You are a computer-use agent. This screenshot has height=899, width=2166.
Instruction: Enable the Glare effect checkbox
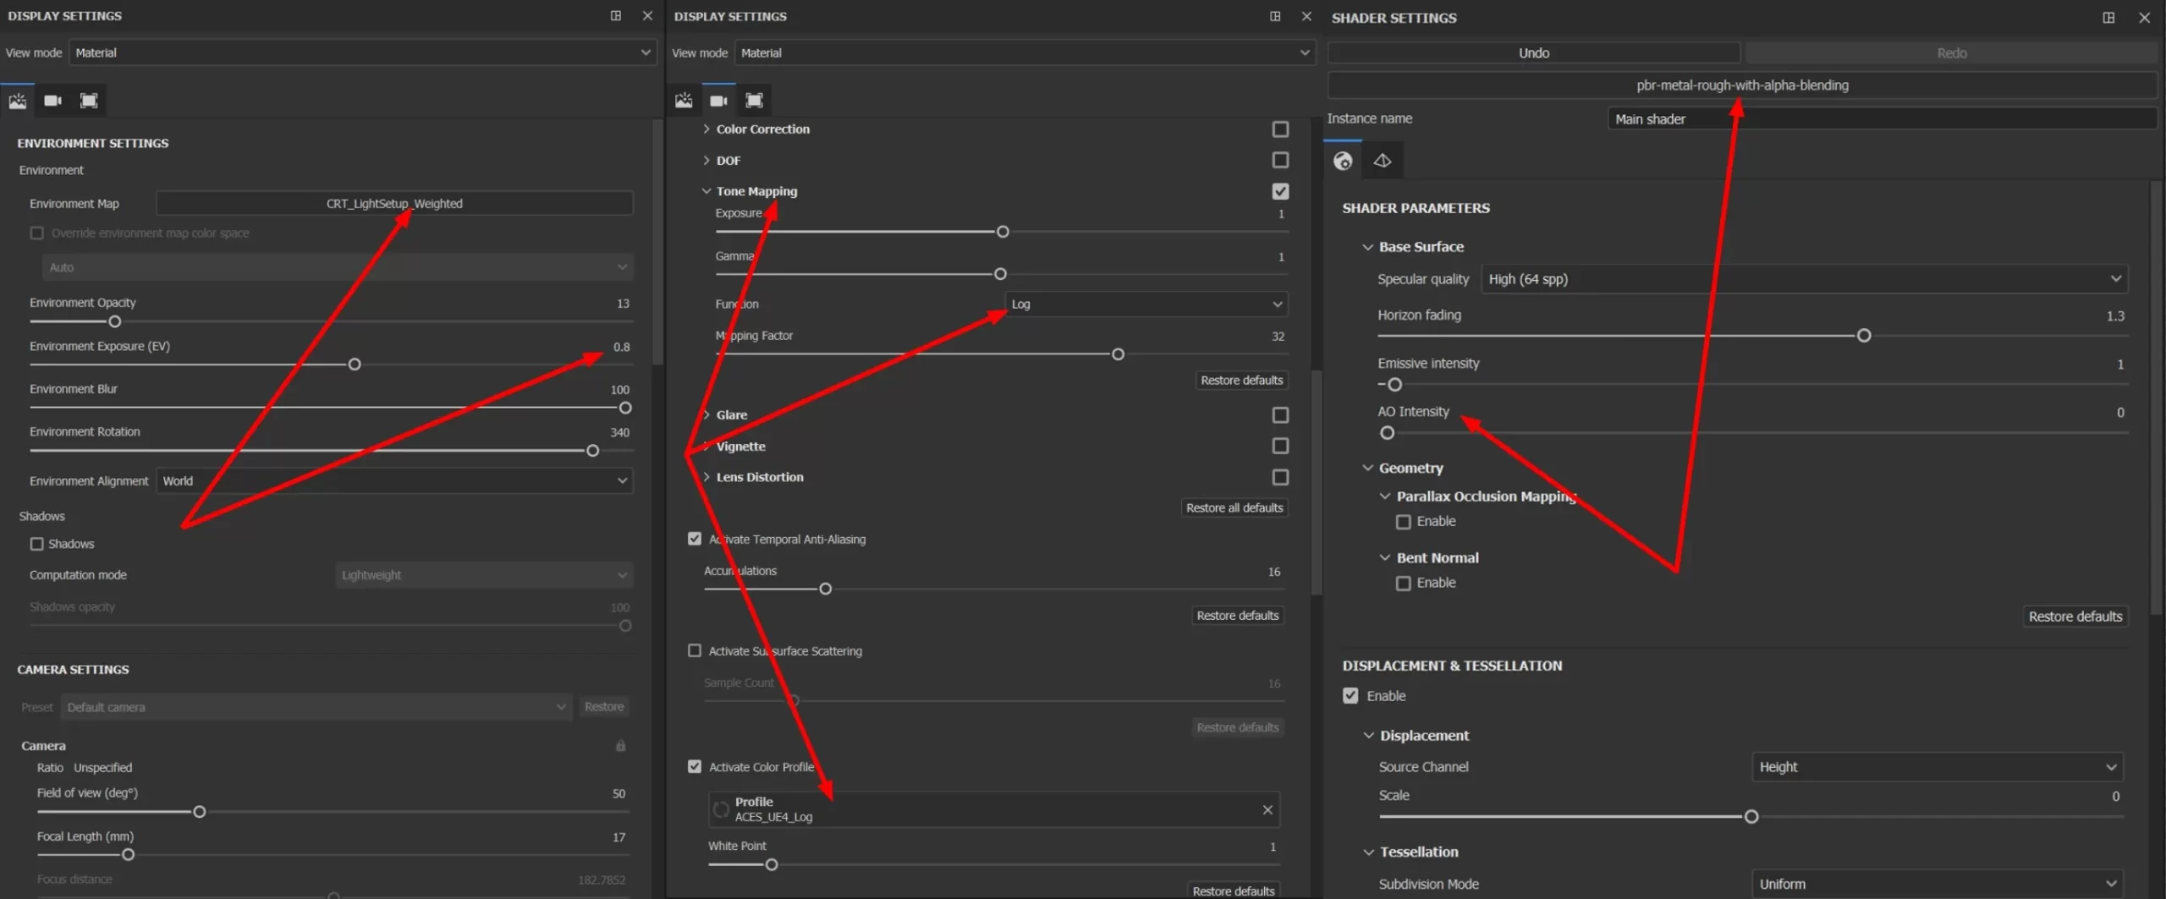(1281, 415)
